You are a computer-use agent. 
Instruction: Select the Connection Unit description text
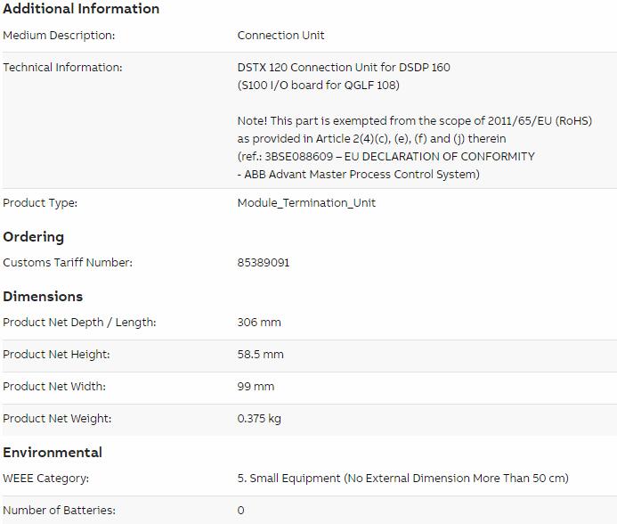tap(281, 36)
